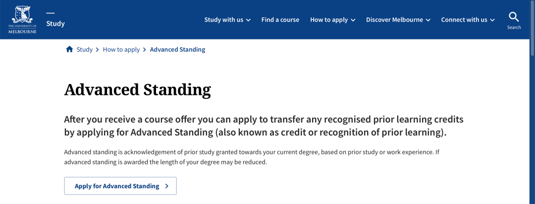Click the home icon in breadcrumb
The image size is (535, 204).
[x=69, y=49]
